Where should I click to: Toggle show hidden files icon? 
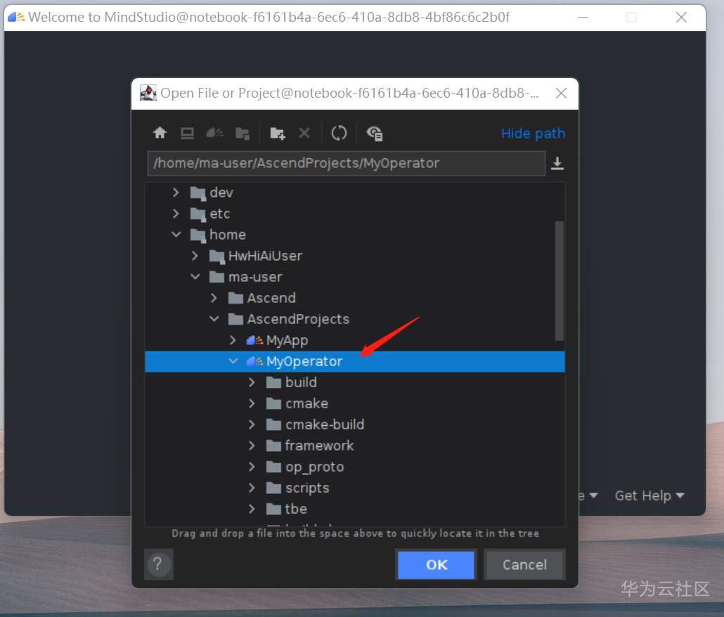375,134
